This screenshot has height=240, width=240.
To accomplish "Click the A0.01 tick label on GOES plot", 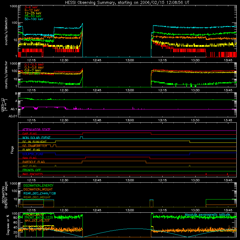I will pos(13,116).
